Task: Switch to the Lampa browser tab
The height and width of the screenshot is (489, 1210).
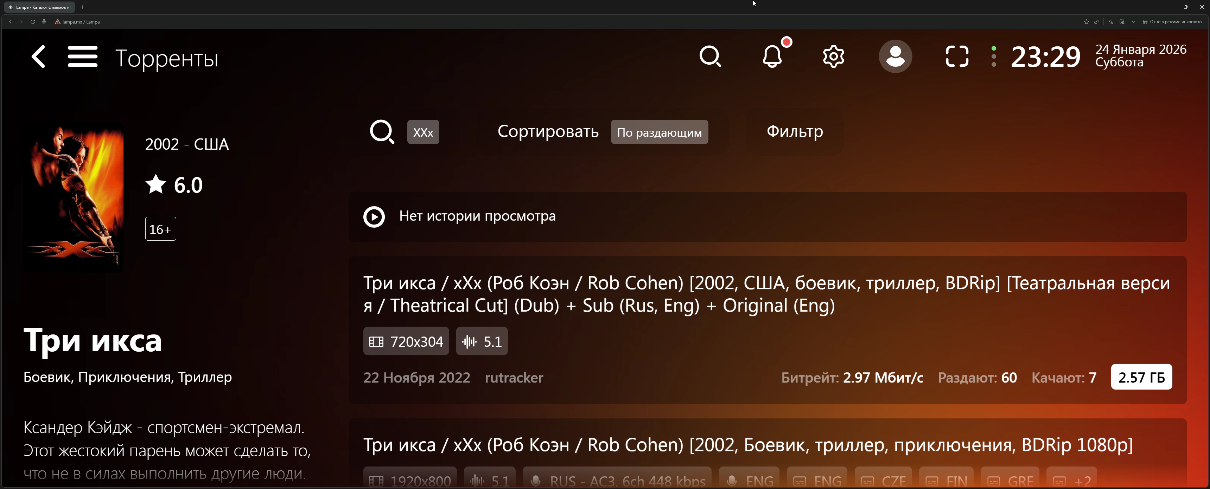Action: 40,7
